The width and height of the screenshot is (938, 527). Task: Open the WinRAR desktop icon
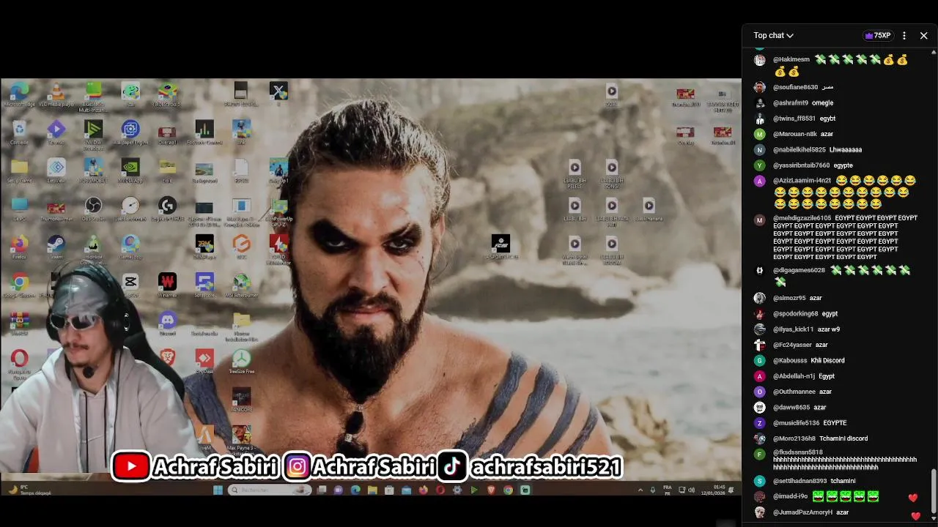click(19, 323)
